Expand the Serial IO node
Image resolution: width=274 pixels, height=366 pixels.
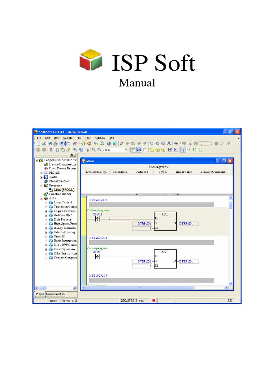(x=46, y=237)
